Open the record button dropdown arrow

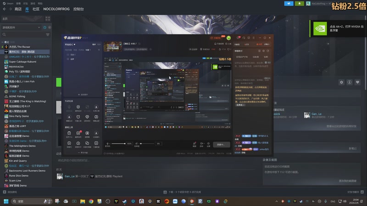click(x=204, y=144)
